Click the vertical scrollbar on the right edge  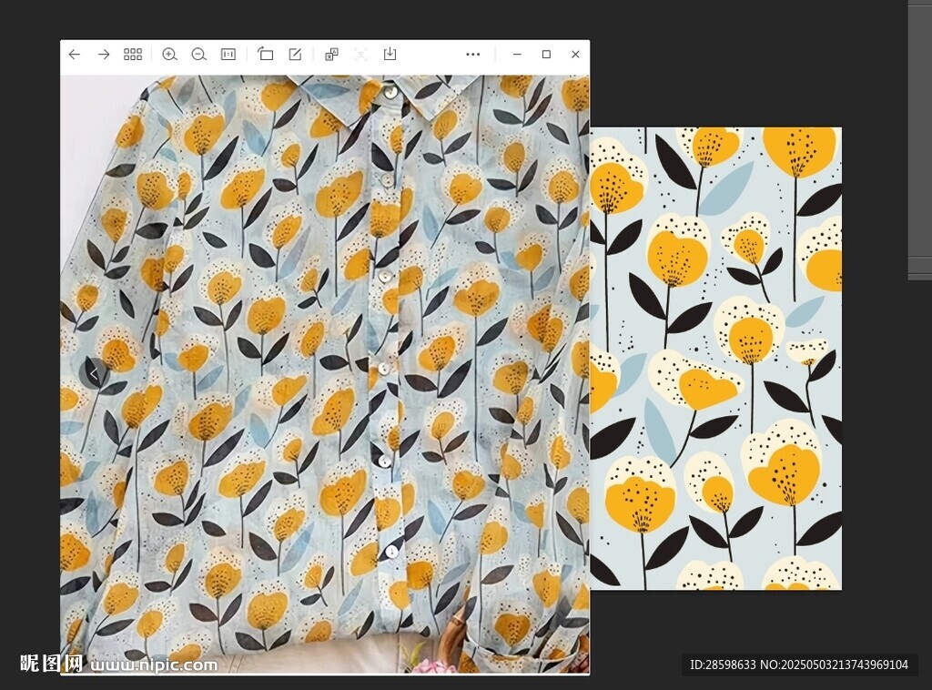(919, 137)
